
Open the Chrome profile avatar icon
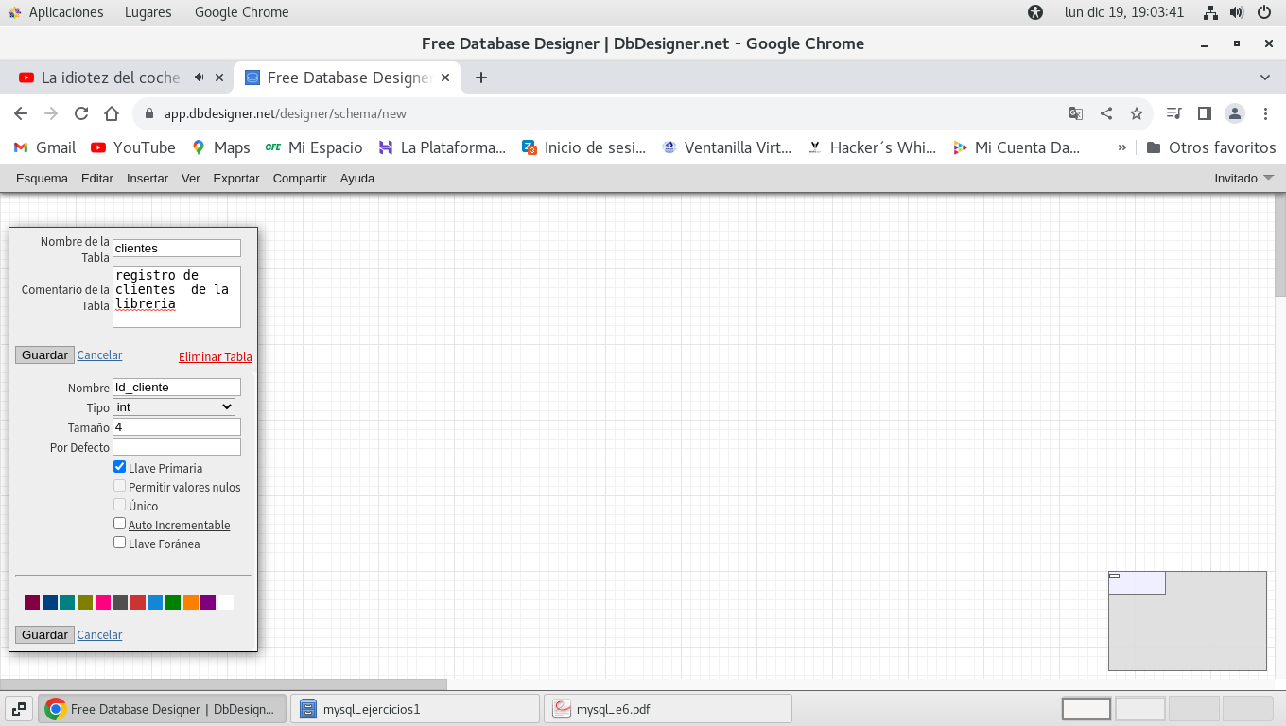pos(1235,113)
